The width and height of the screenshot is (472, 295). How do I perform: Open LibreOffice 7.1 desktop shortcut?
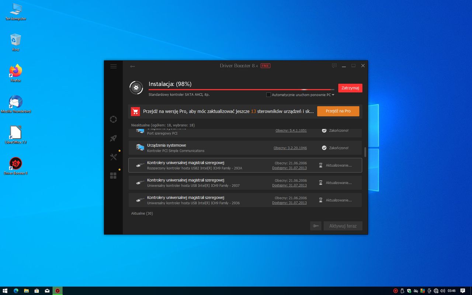15,135
